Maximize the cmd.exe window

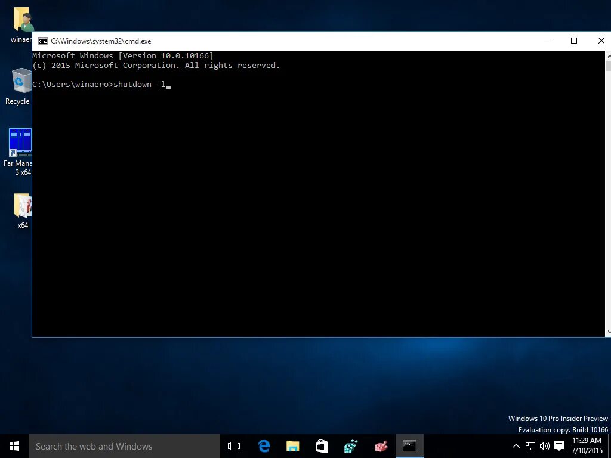[574, 41]
